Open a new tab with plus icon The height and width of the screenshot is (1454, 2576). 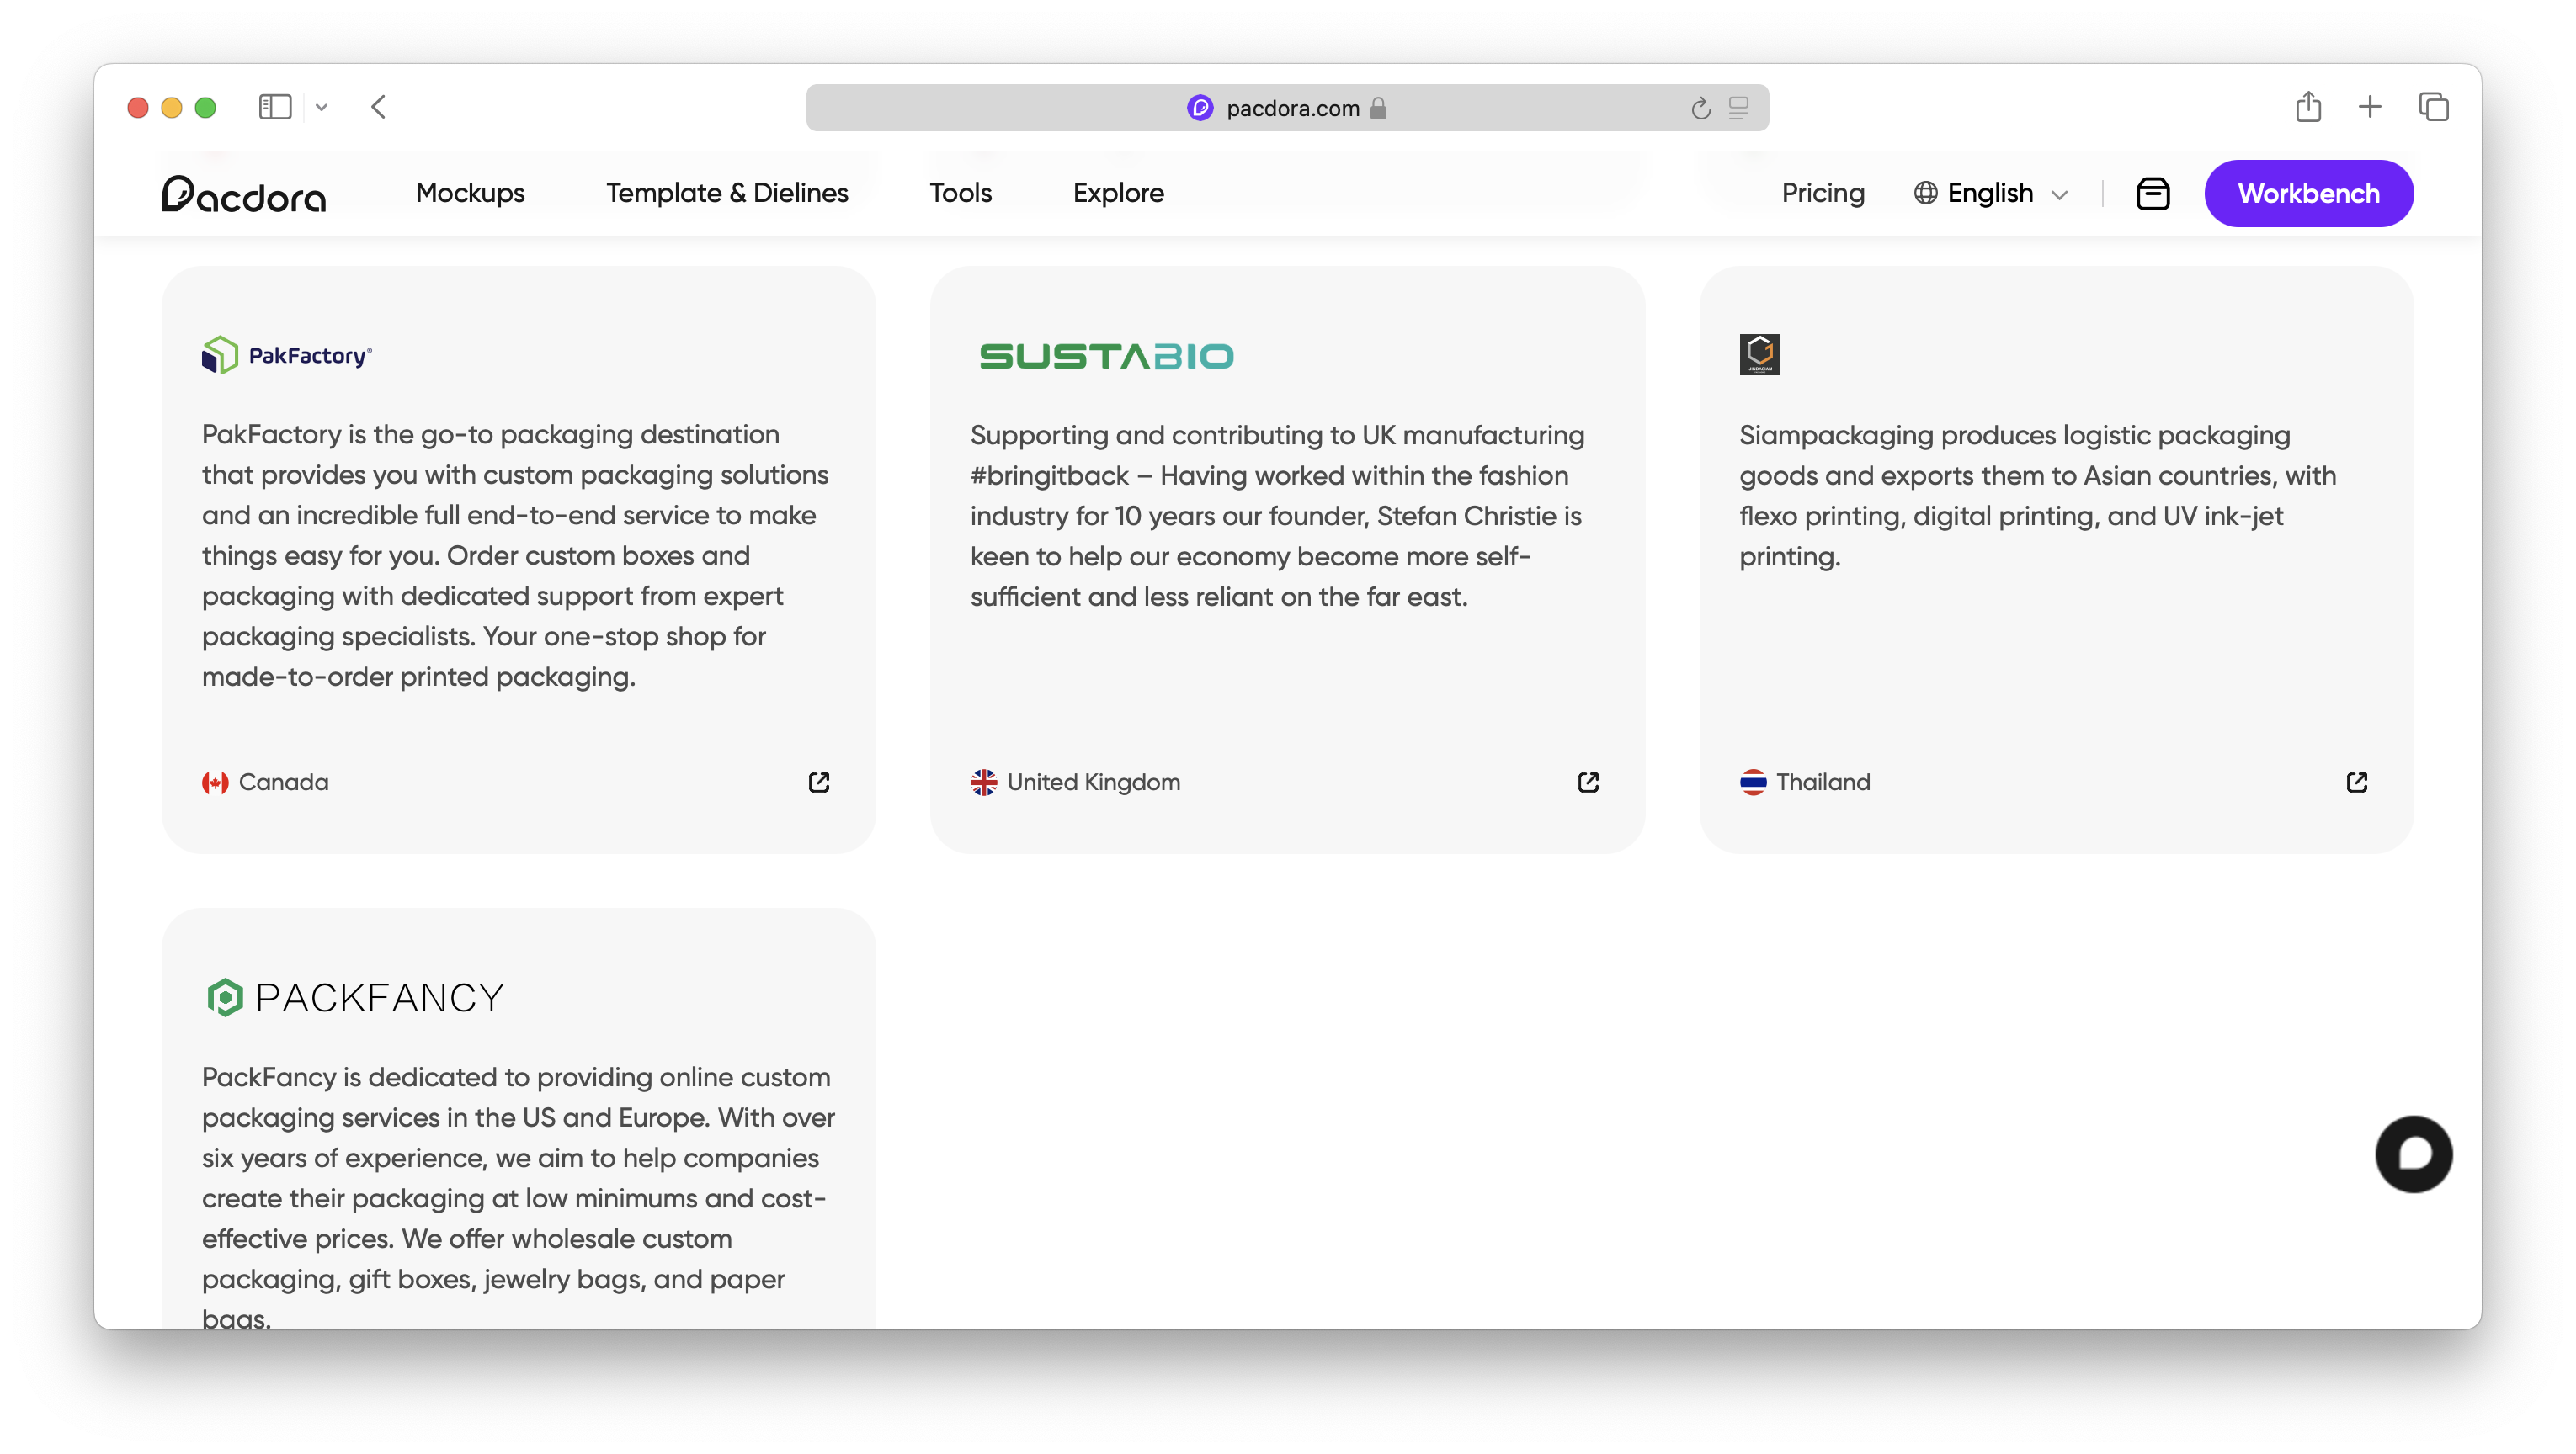(x=2369, y=107)
